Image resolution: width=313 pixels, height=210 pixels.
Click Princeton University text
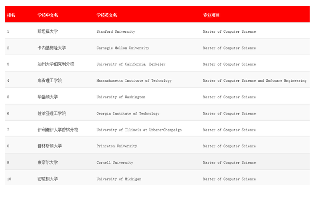(x=117, y=146)
